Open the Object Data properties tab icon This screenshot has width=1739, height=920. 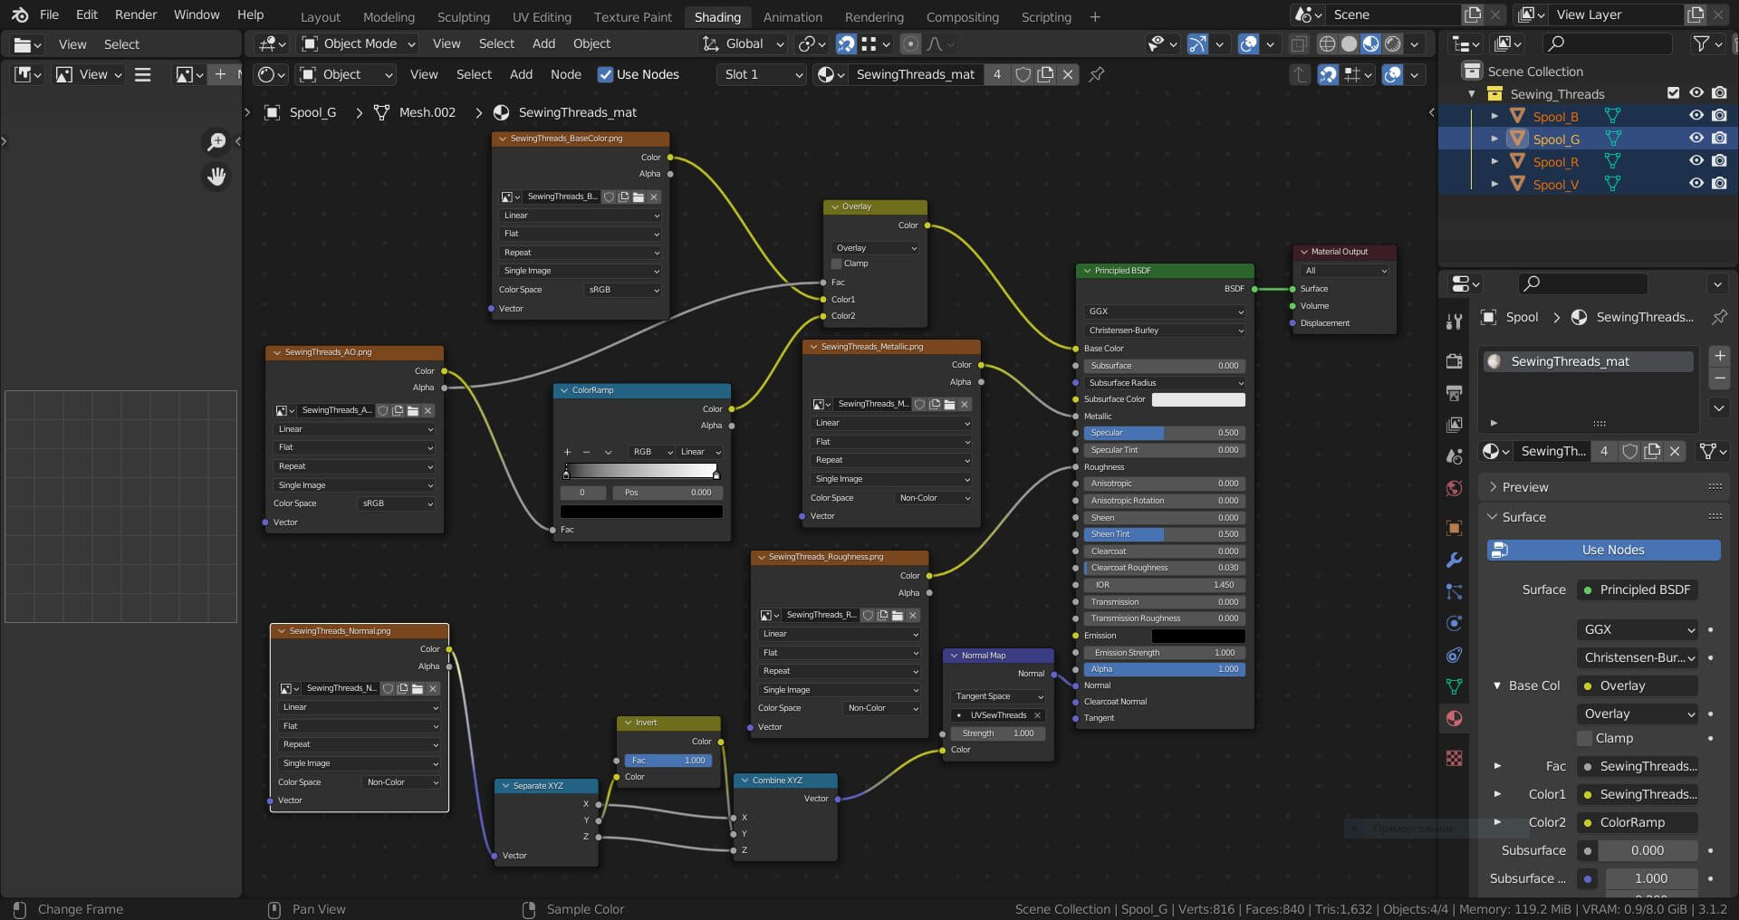point(1454,686)
